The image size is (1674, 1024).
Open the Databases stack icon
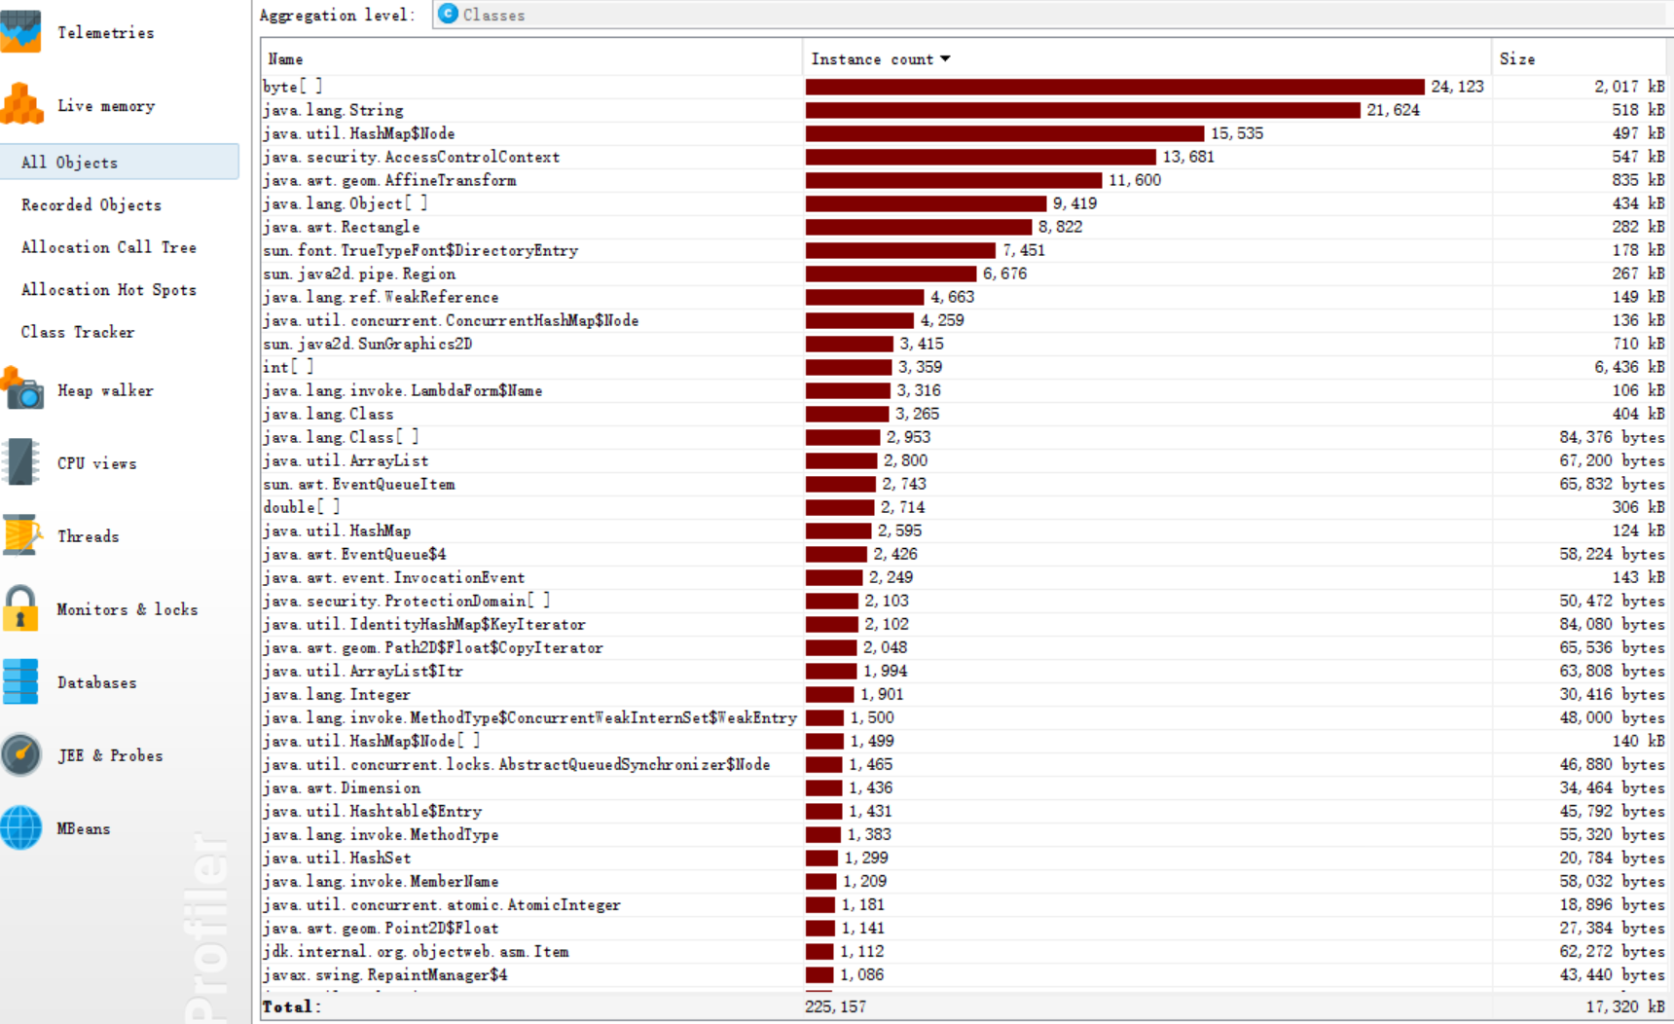[x=20, y=681]
